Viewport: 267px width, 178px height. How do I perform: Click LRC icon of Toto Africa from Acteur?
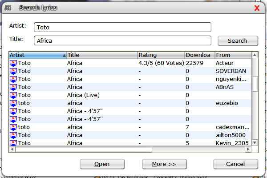pos(13,63)
